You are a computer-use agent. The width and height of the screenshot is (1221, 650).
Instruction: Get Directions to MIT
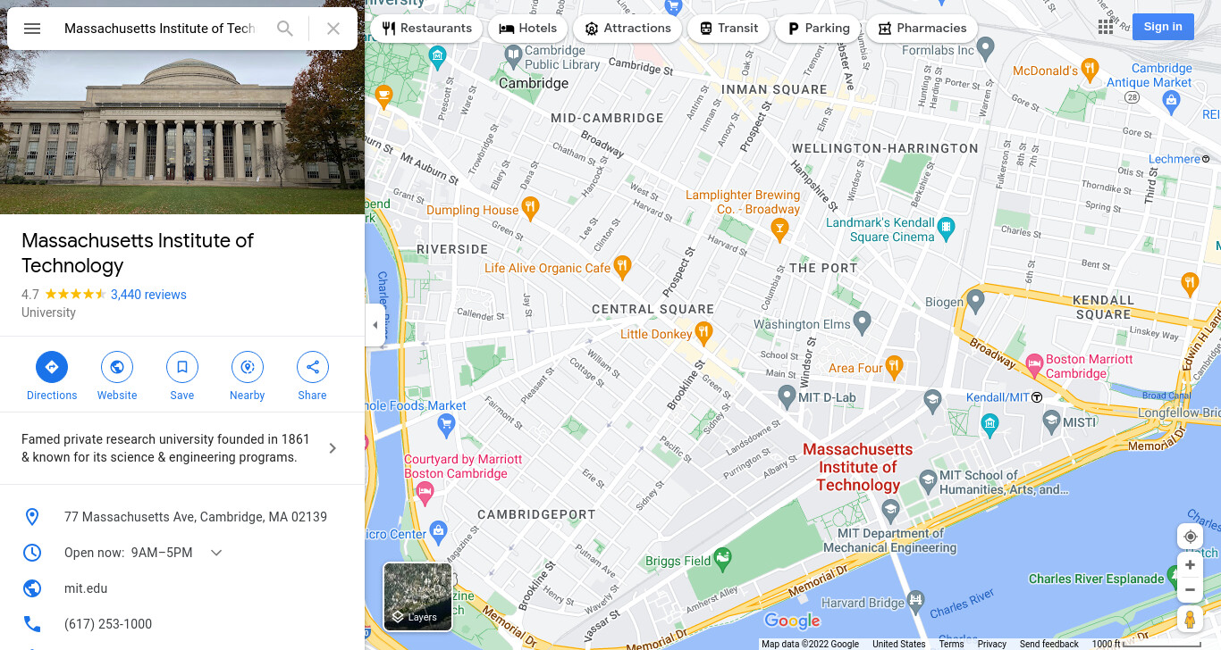click(52, 377)
